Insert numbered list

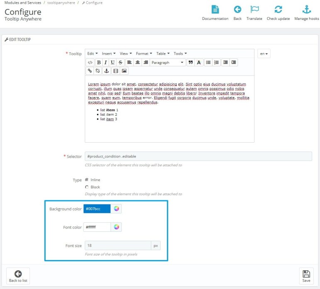[x=217, y=63]
